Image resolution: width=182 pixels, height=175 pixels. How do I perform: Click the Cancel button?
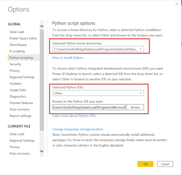(165, 164)
